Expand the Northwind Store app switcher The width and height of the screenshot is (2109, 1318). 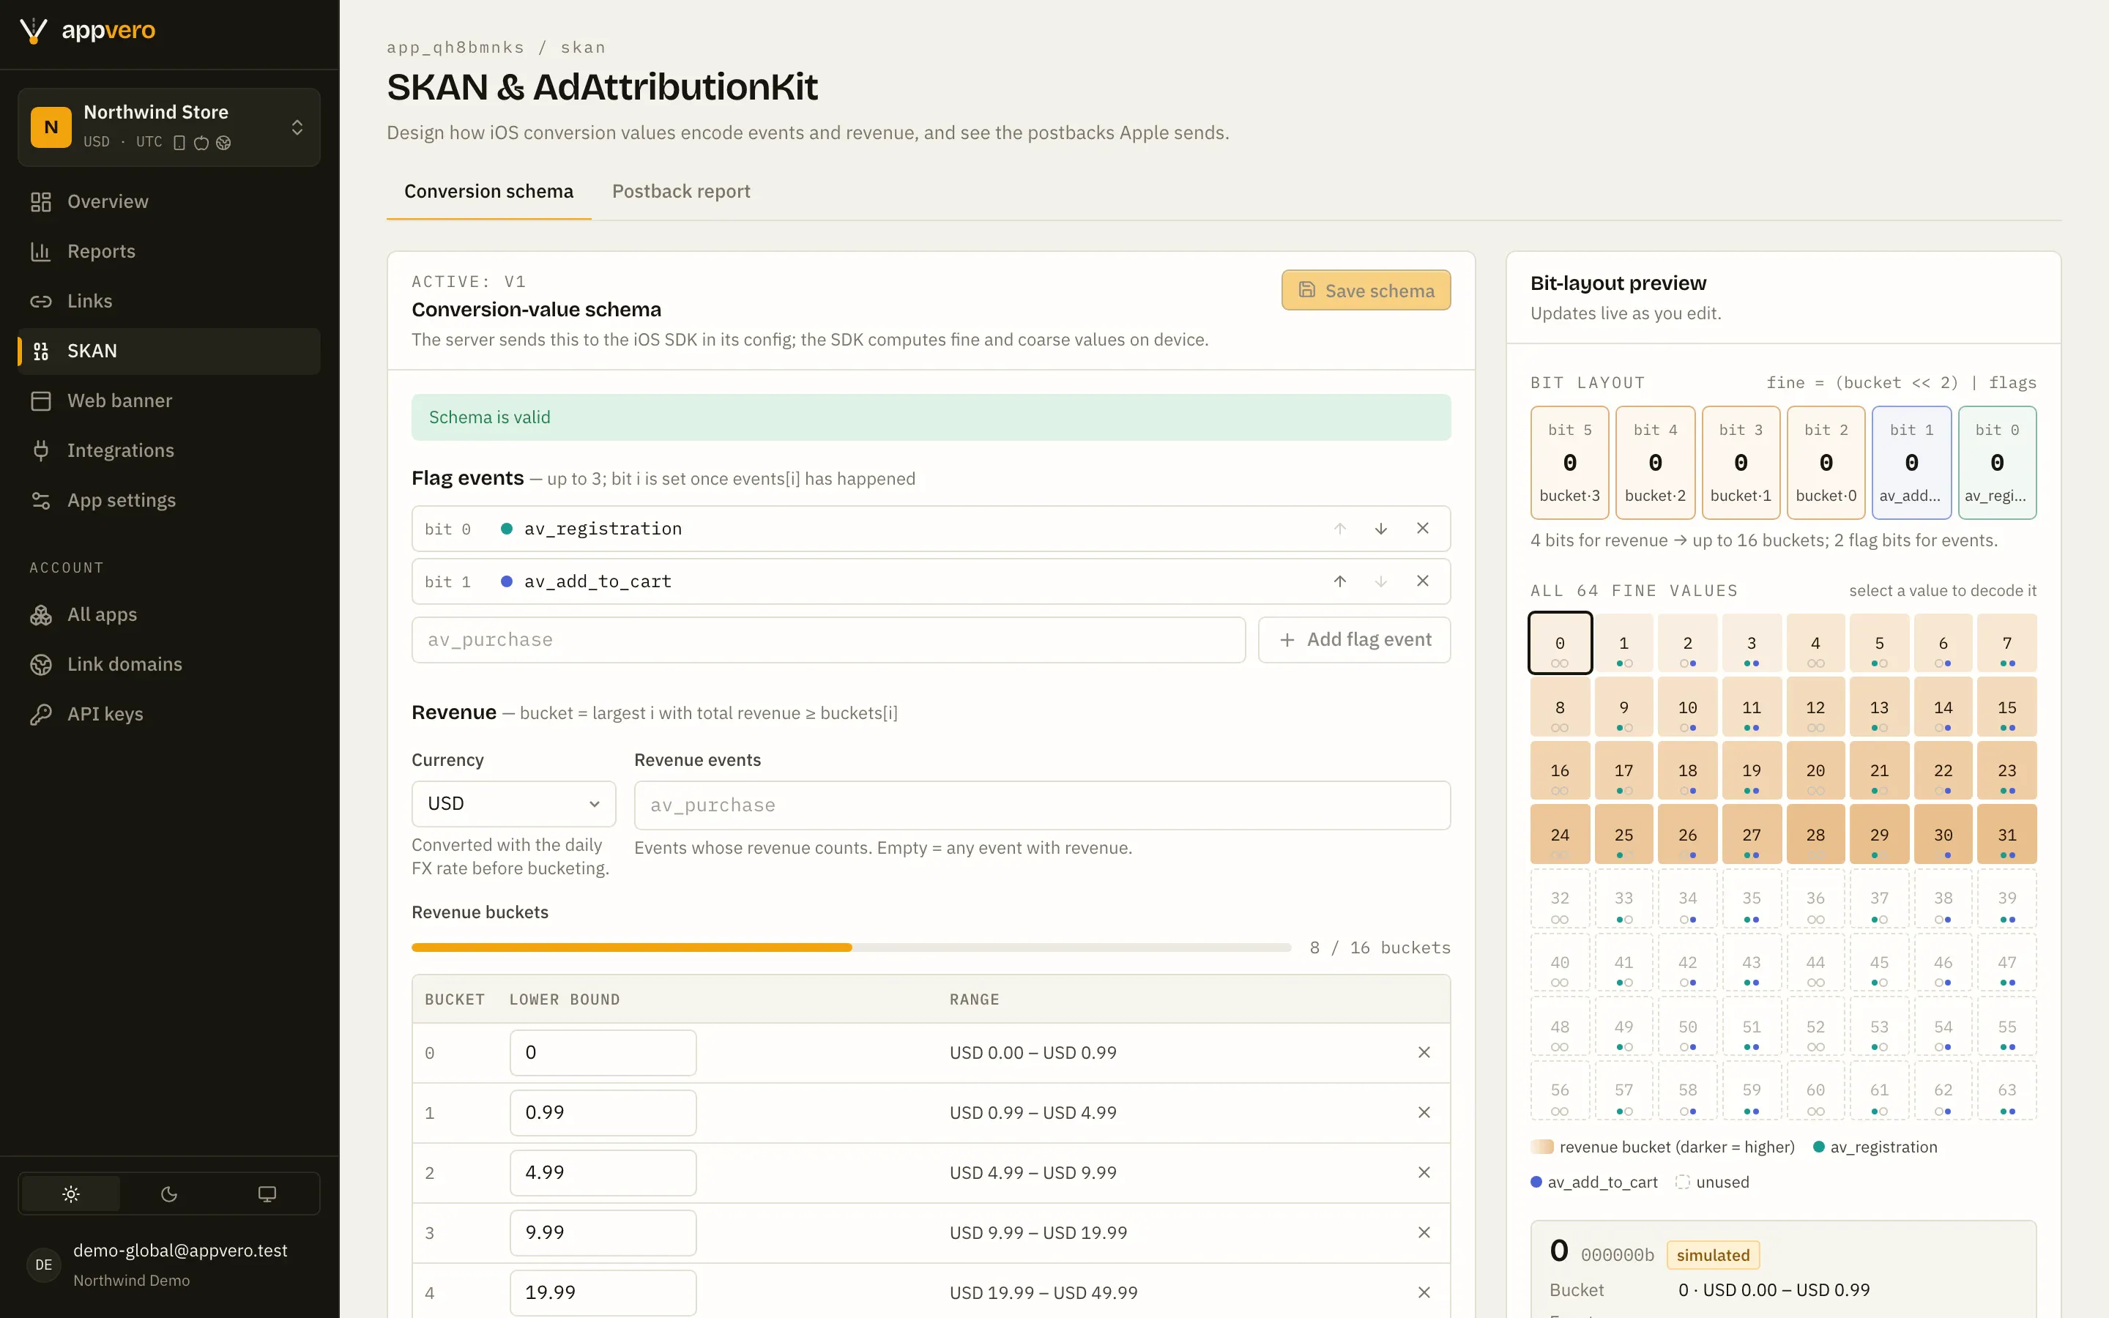click(169, 127)
